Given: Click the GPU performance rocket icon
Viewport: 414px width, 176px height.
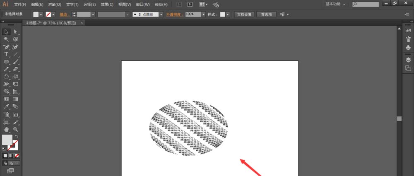Looking at the screenshot, I should [216, 5].
